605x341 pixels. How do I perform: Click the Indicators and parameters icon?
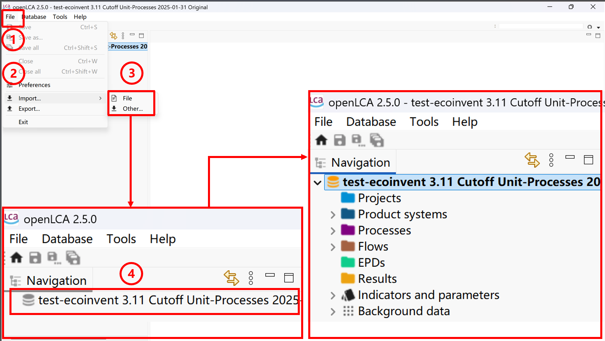click(348, 295)
